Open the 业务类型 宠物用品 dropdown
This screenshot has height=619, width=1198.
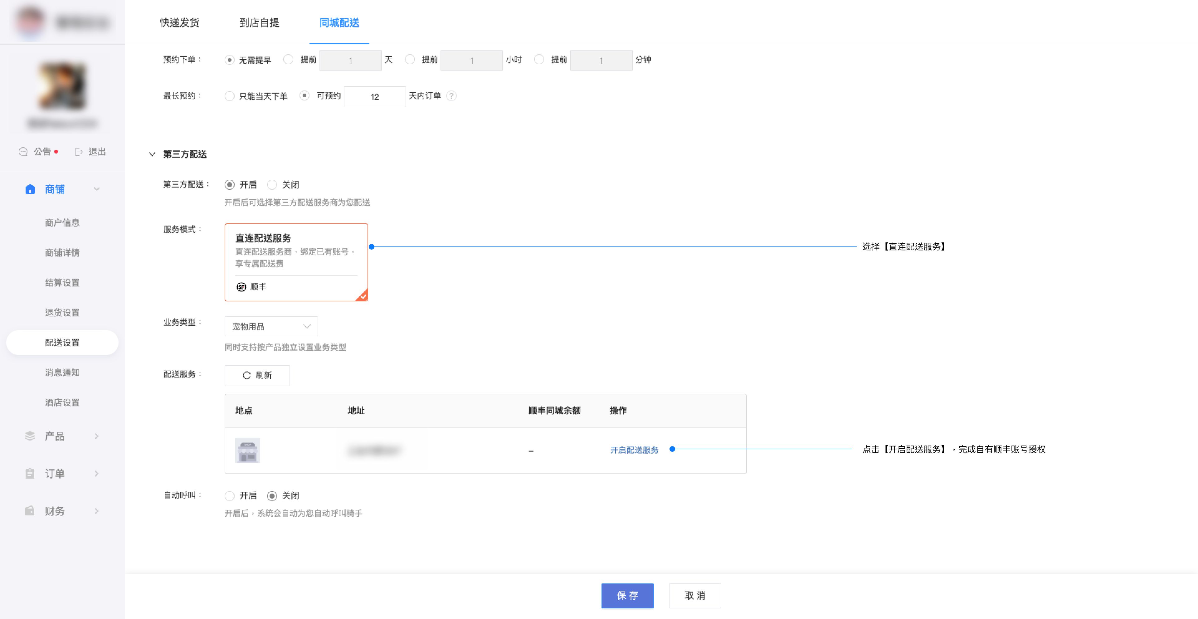click(271, 326)
